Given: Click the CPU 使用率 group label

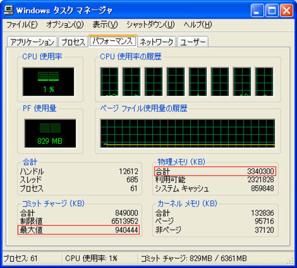Looking at the screenshot, I should (x=42, y=56).
